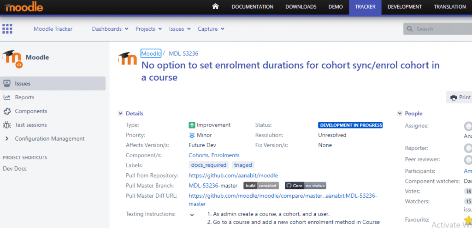Viewport: 472px width, 228px height.
Task: Open the Enrolments component link
Action: 225,155
